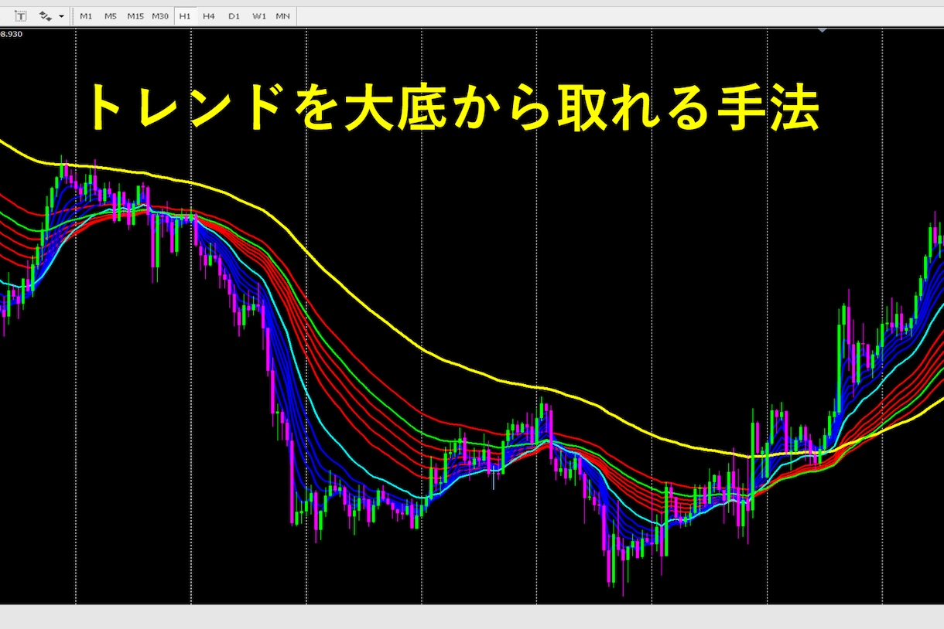Click the chart shift triangle marker
944x629 pixels.
(x=823, y=29)
